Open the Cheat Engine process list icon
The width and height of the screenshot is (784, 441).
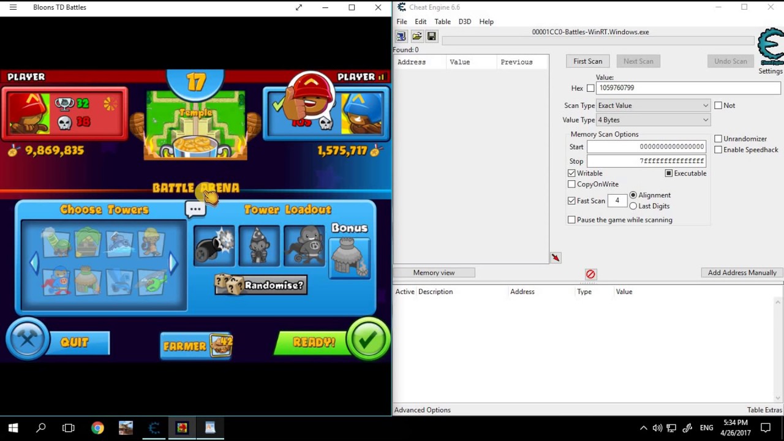401,37
